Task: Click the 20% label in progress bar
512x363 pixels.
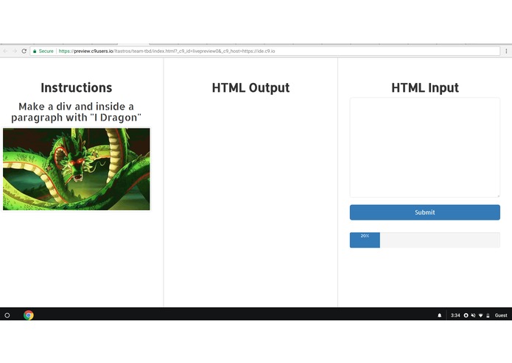Action: (365, 236)
